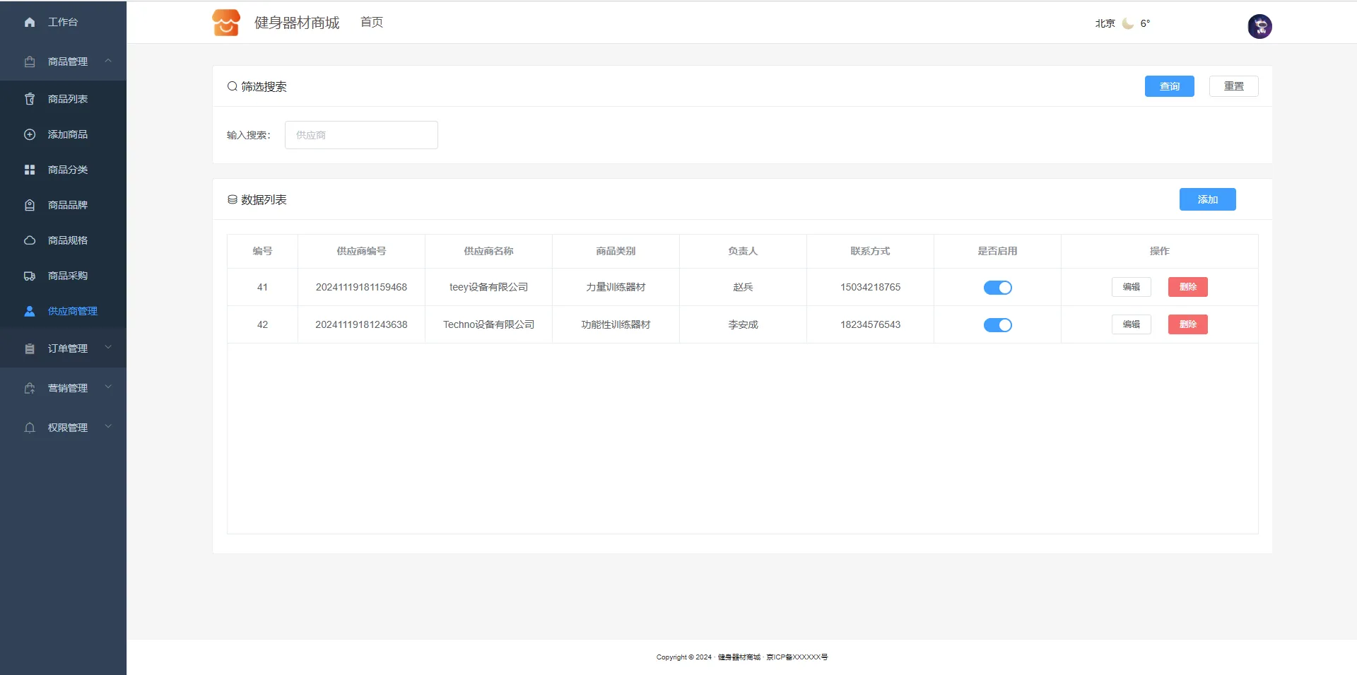Viewport: 1357px width, 675px height.
Task: Toggle 是否启用 switch for Techno设备有限公司
Action: (x=997, y=325)
